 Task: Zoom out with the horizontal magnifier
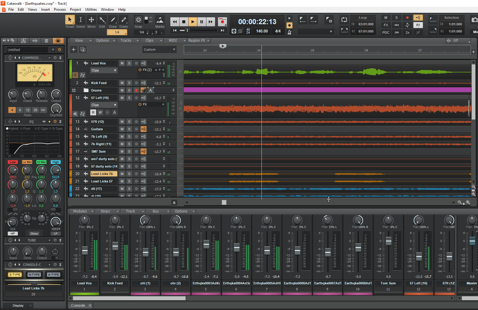[x=460, y=202]
